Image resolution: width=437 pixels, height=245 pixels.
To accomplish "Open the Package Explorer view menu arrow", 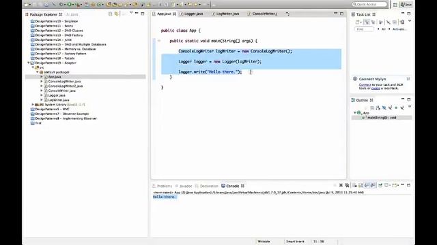I will [131, 13].
